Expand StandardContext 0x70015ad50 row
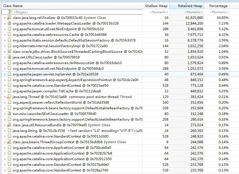239x174 pixels. click(x=5, y=86)
